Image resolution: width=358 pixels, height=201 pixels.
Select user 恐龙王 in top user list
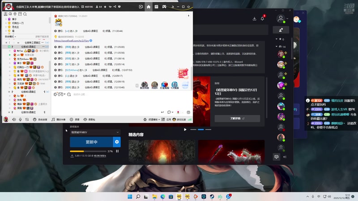(x=16, y=27)
